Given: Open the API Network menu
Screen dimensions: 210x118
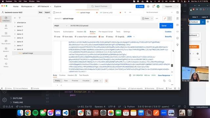Looking at the screenshot, I should click(44, 7).
